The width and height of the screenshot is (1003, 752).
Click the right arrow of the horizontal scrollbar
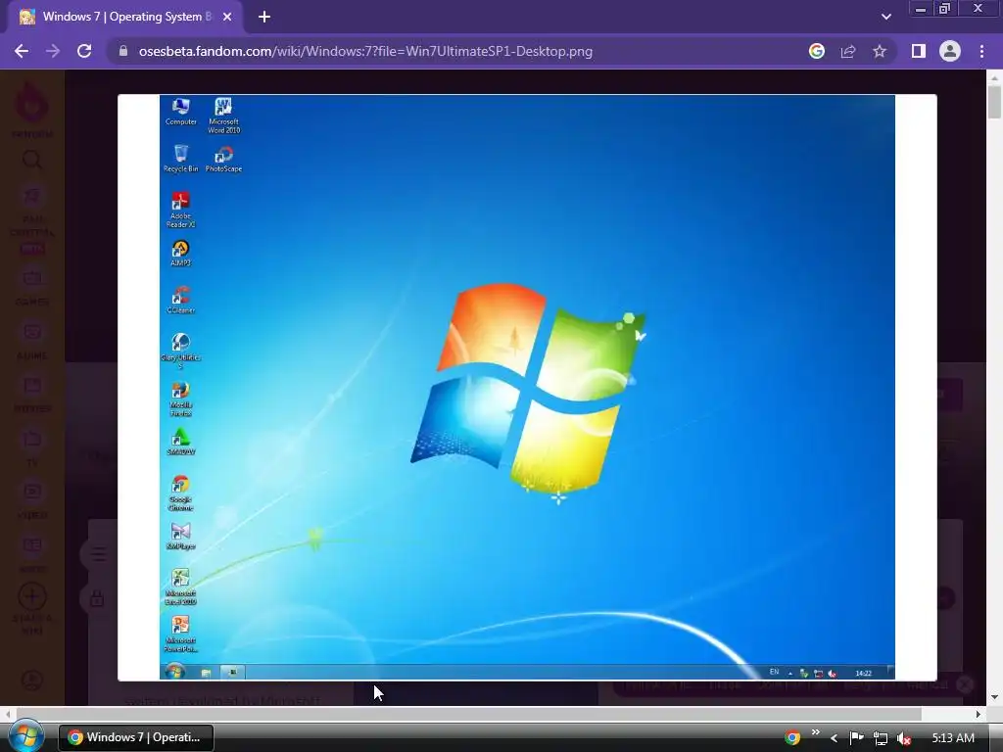click(x=979, y=714)
